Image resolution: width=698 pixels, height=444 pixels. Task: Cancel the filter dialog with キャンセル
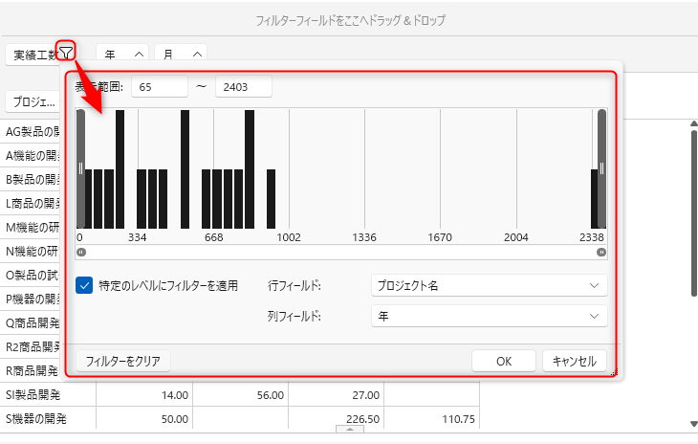[x=575, y=361]
